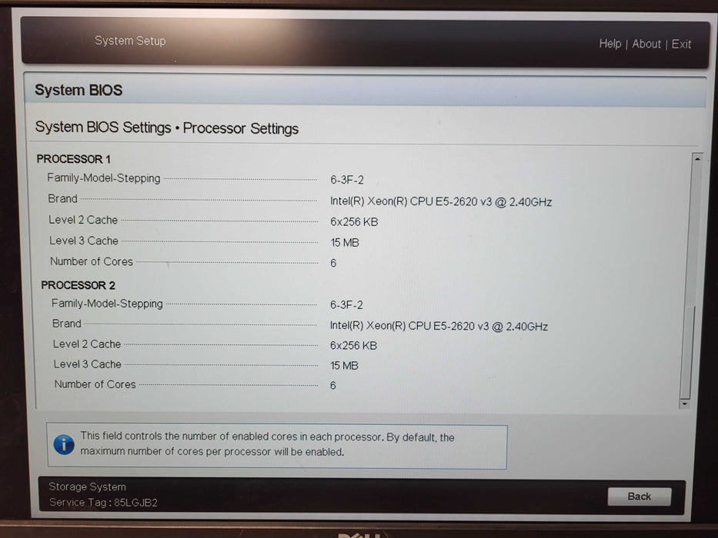The height and width of the screenshot is (538, 718).
Task: Click Processor 2 Xeon E5-2620 v3 brand value
Action: (439, 326)
